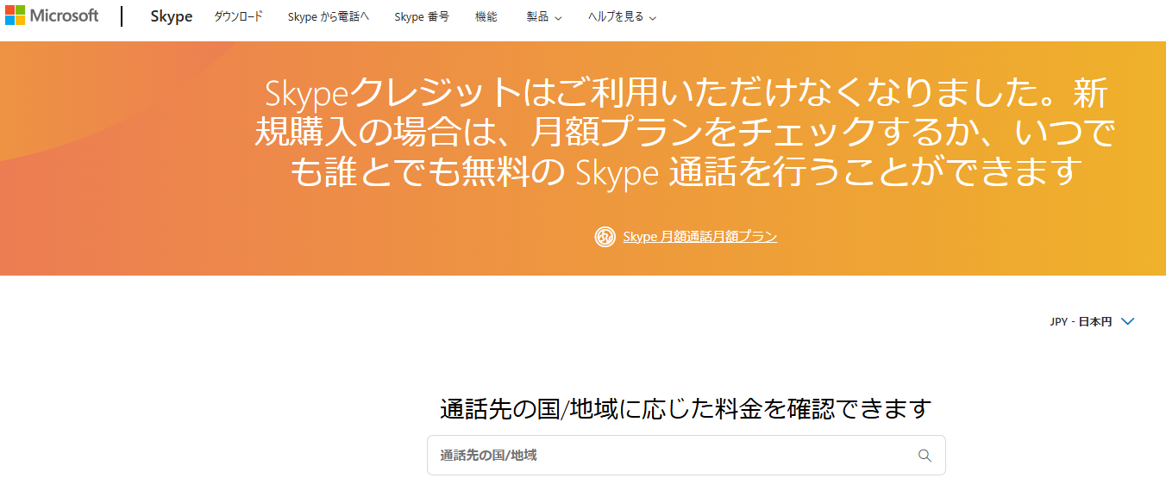Click the circular plan icon in banner

coord(605,236)
